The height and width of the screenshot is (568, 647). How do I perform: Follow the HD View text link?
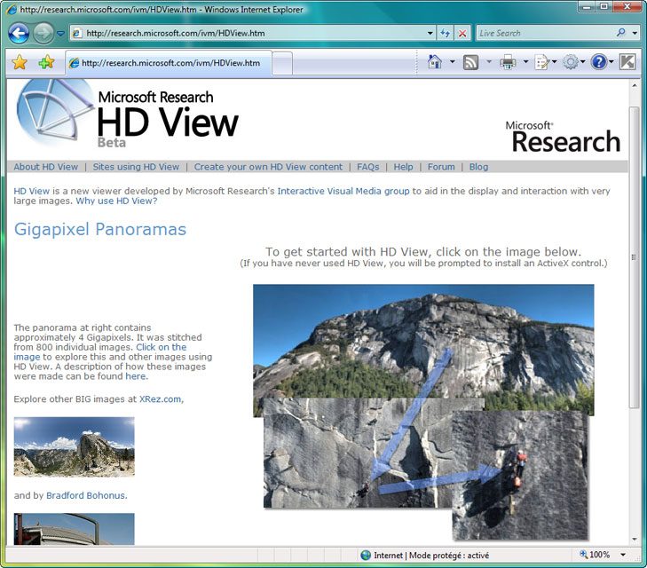31,191
